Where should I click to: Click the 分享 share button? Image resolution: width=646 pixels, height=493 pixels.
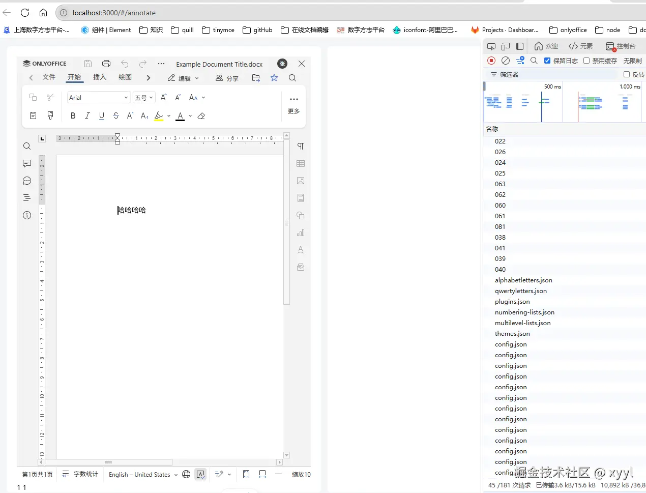tap(227, 78)
